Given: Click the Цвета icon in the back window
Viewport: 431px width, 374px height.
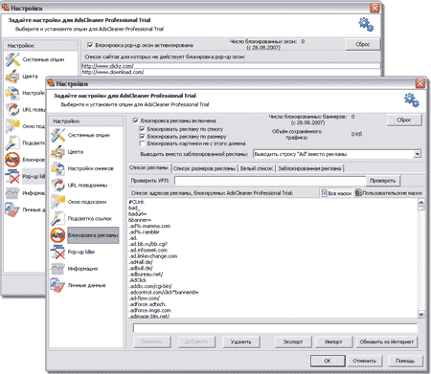Looking at the screenshot, I should coord(12,77).
